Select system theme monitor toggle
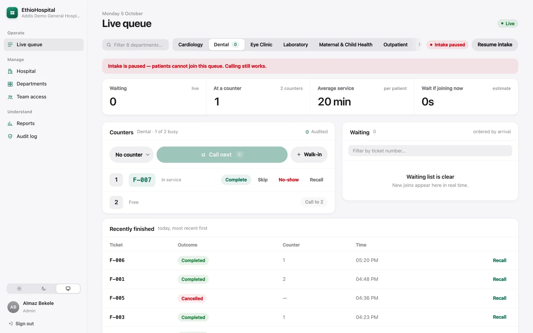Image resolution: width=533 pixels, height=333 pixels. click(68, 289)
